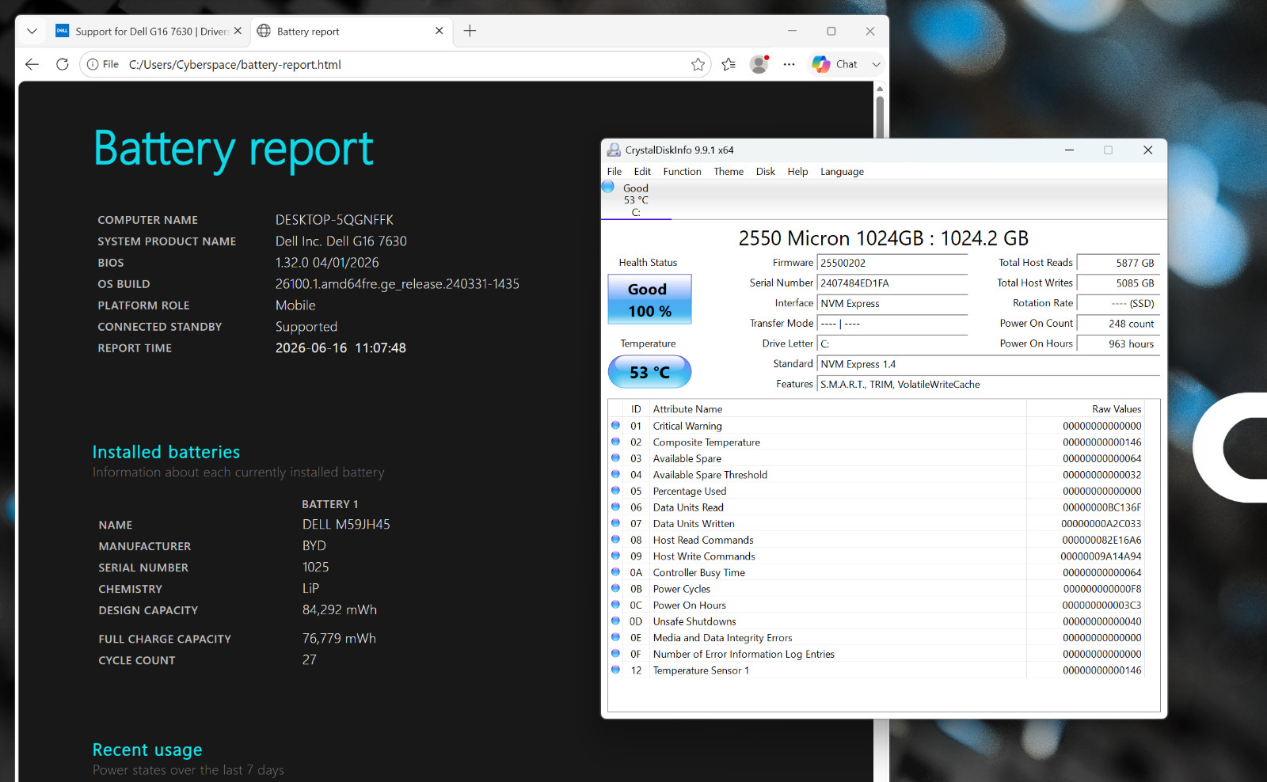Select the Power On Hours attribute row
This screenshot has height=782, width=1267.
[x=877, y=605]
